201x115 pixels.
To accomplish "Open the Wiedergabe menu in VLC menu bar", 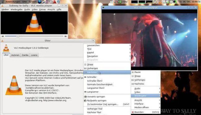I will tap(16, 10).
